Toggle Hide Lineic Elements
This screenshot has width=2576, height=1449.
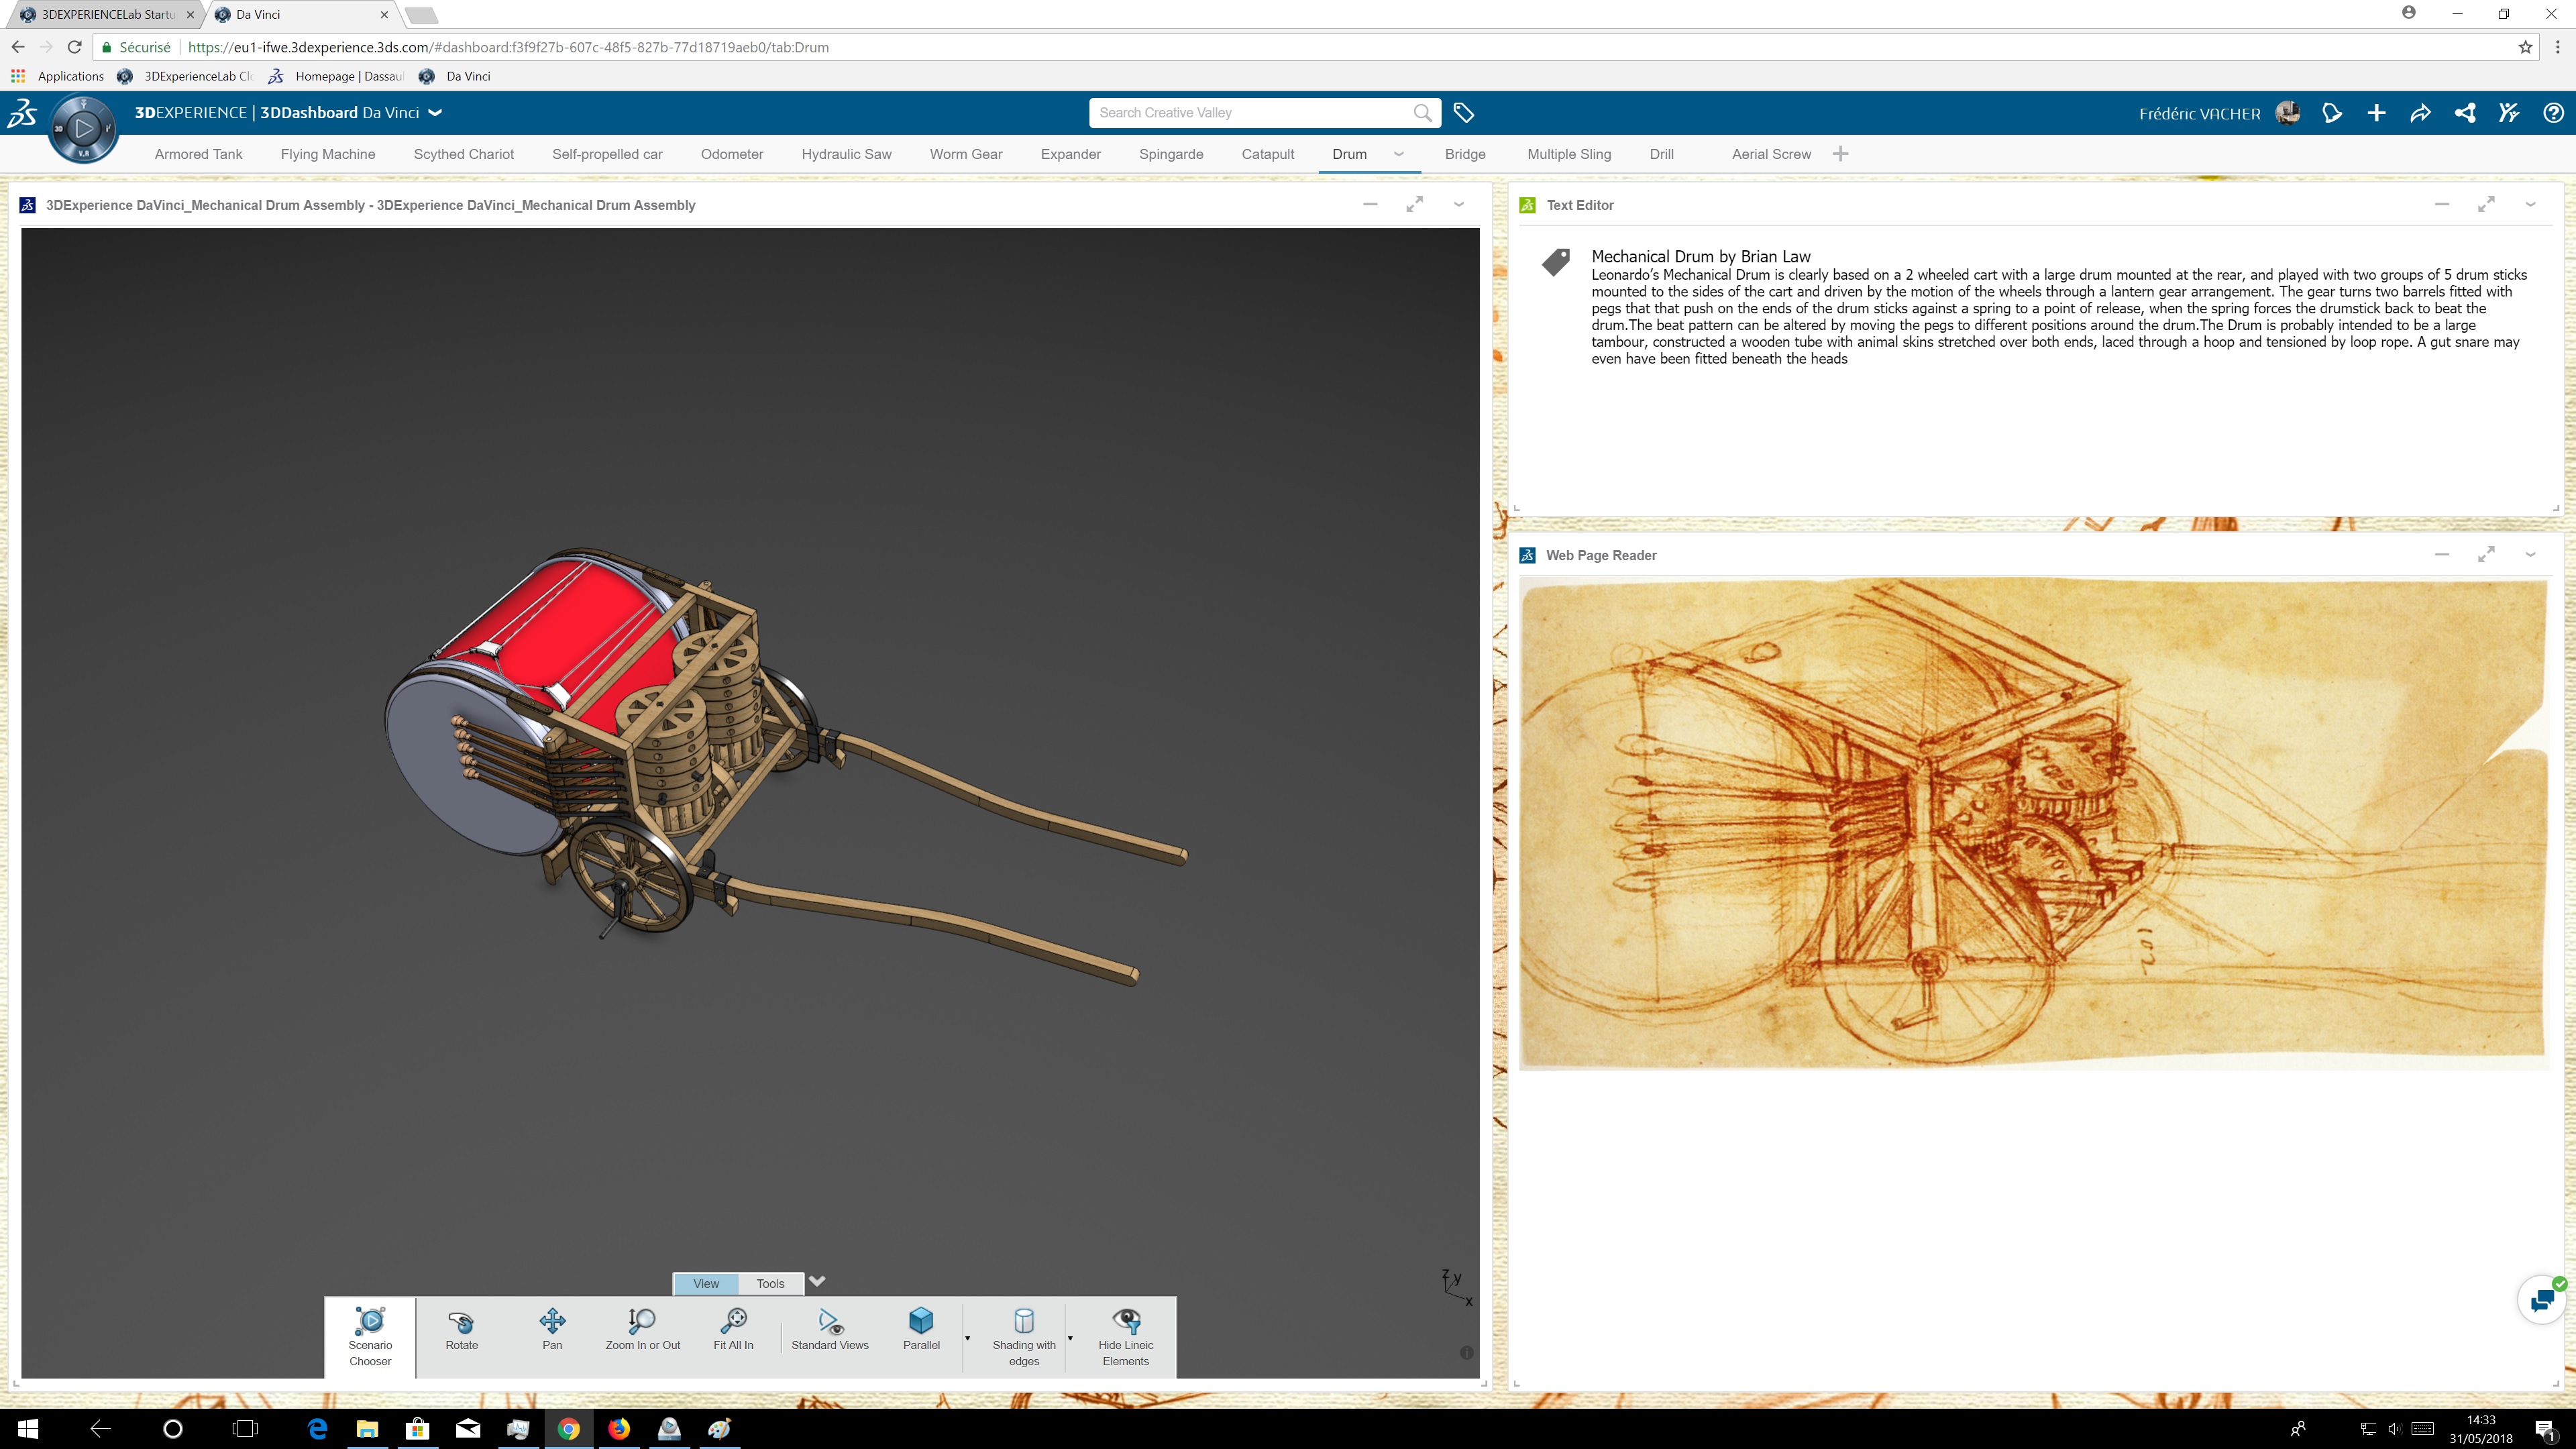tap(1125, 1335)
